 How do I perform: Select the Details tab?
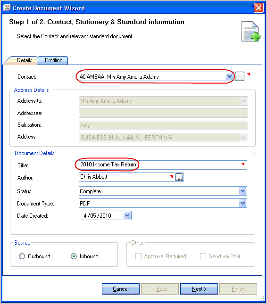tap(25, 60)
